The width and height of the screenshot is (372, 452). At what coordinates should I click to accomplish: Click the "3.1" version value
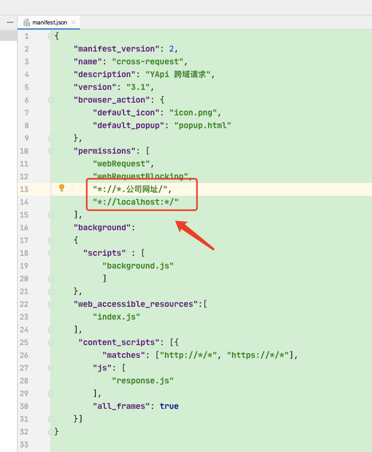[x=138, y=87]
